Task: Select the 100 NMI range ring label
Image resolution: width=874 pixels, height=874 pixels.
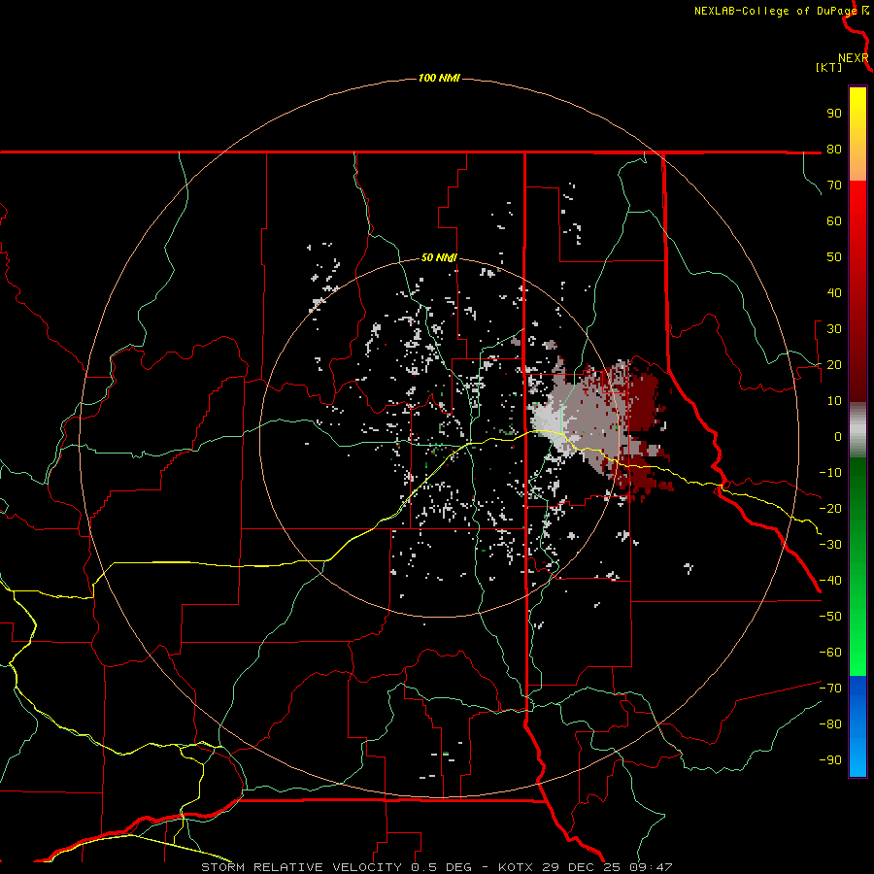Action: pos(439,78)
